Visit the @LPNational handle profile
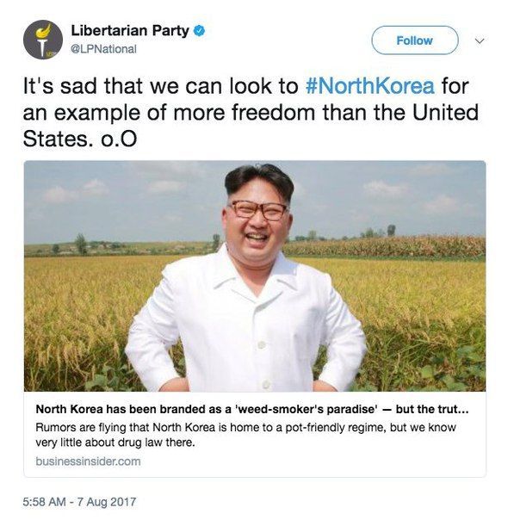Viewport: 514px width, 520px height. pos(103,49)
